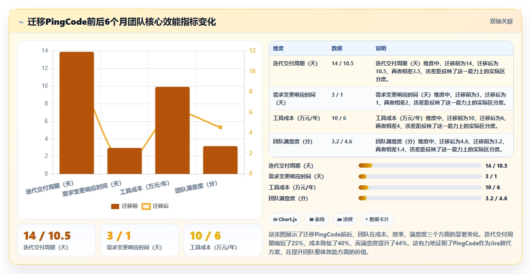The width and height of the screenshot is (531, 274).
Task: Click the 工具成本 progress bar
Action: pos(420,188)
